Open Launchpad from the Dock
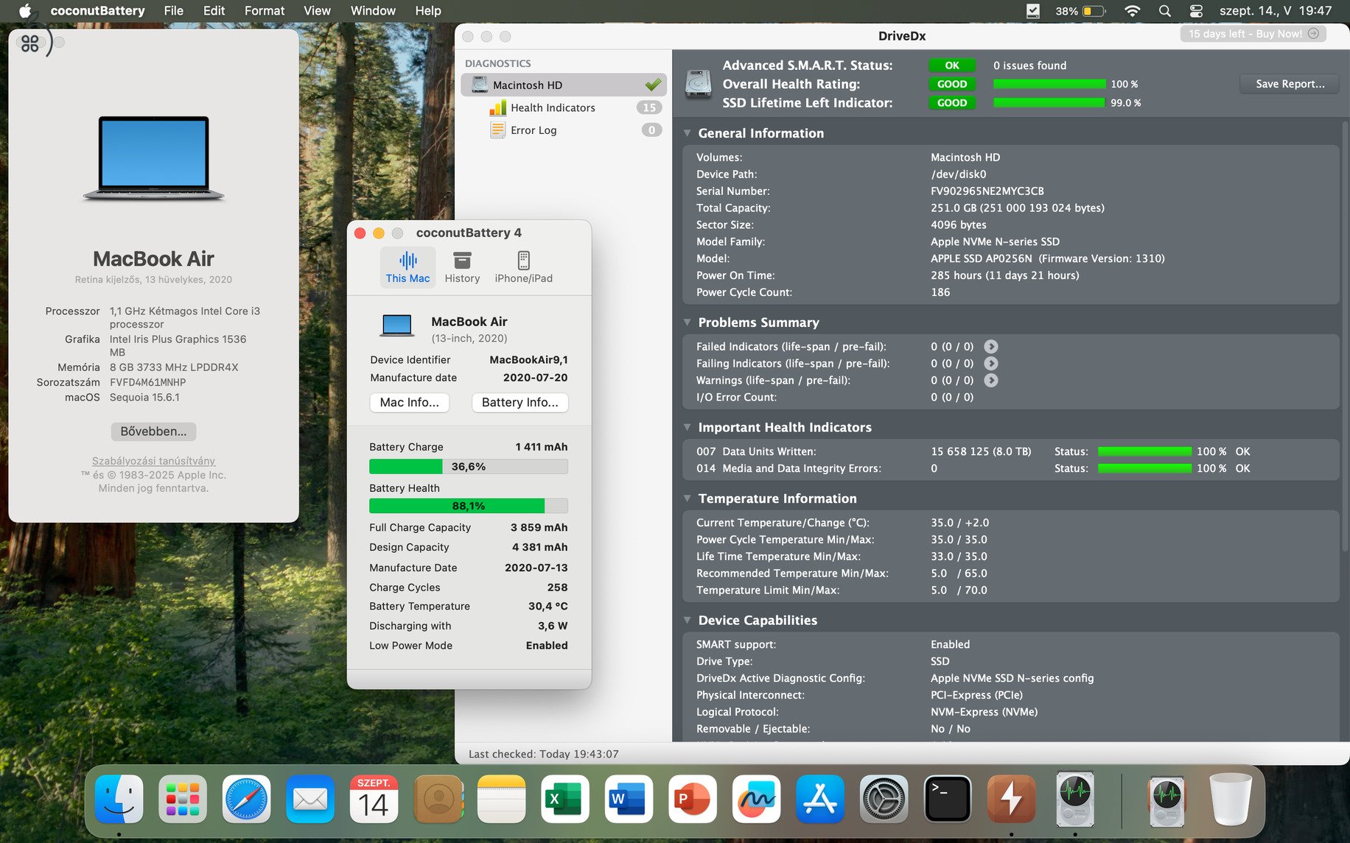 183,800
